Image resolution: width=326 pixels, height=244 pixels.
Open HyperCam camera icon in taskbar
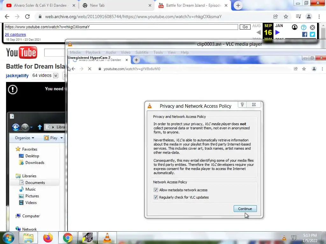[x=87, y=238]
